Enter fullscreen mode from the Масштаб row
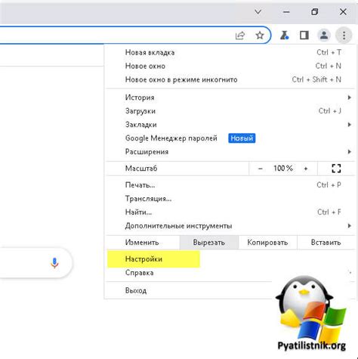358x359 pixels. [x=336, y=169]
